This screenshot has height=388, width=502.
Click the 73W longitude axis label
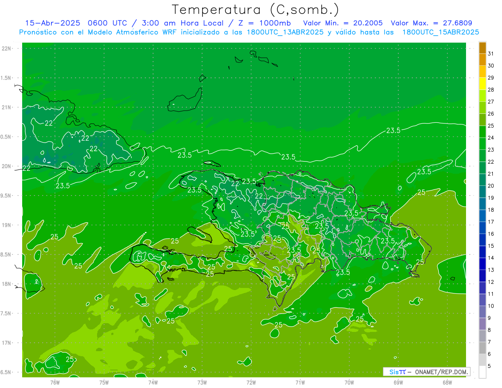pos(202,382)
